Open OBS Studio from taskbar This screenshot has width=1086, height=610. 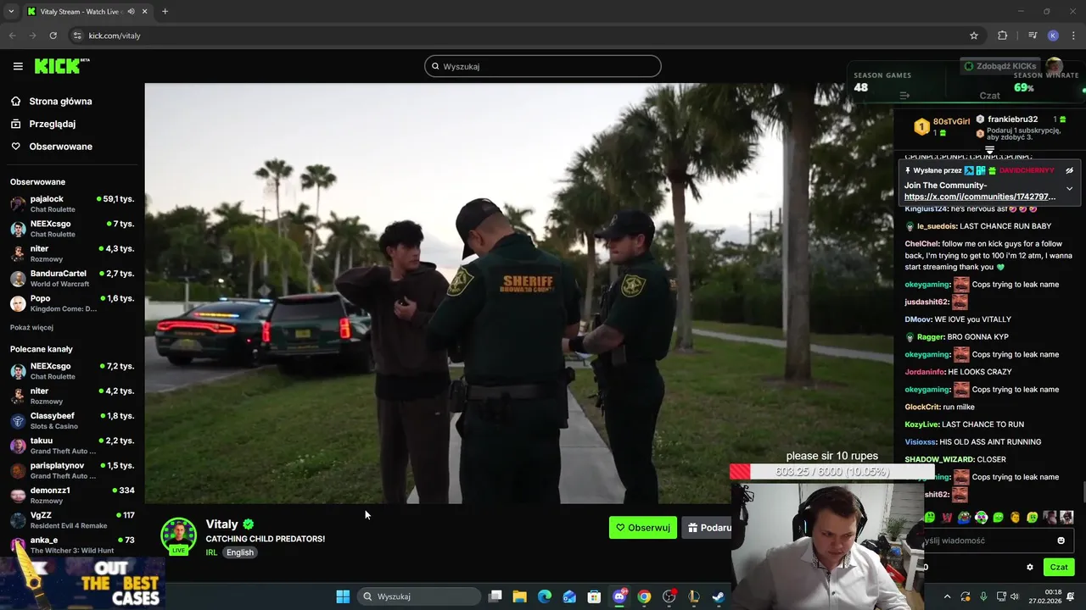pos(669,596)
